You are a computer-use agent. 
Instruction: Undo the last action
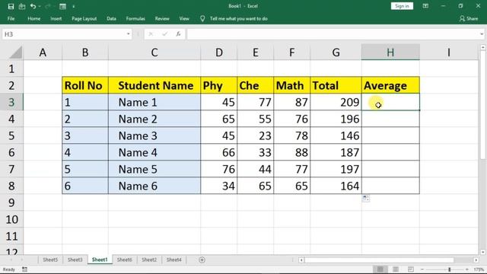(x=33, y=6)
